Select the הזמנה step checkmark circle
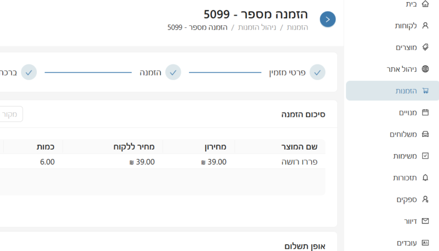The image size is (439, 251). coord(173,72)
